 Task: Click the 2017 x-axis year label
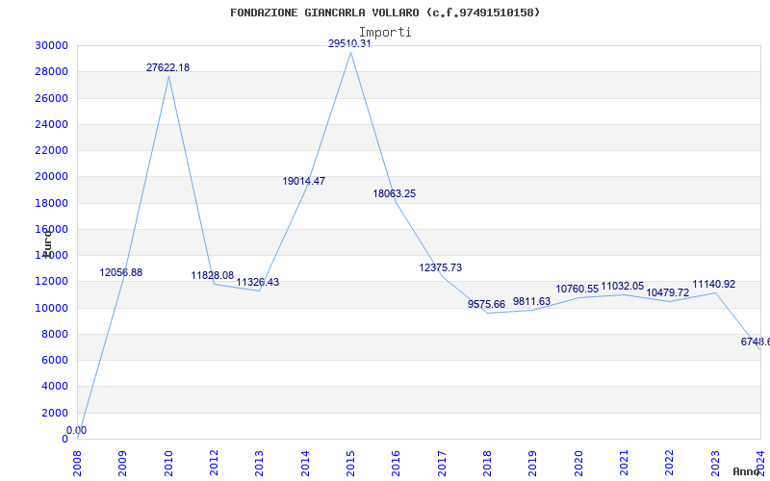[x=441, y=464]
